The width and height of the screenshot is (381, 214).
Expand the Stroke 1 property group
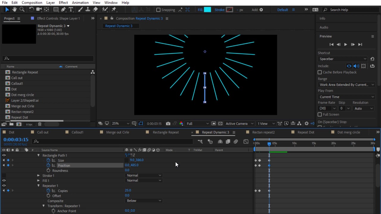(x=38, y=176)
